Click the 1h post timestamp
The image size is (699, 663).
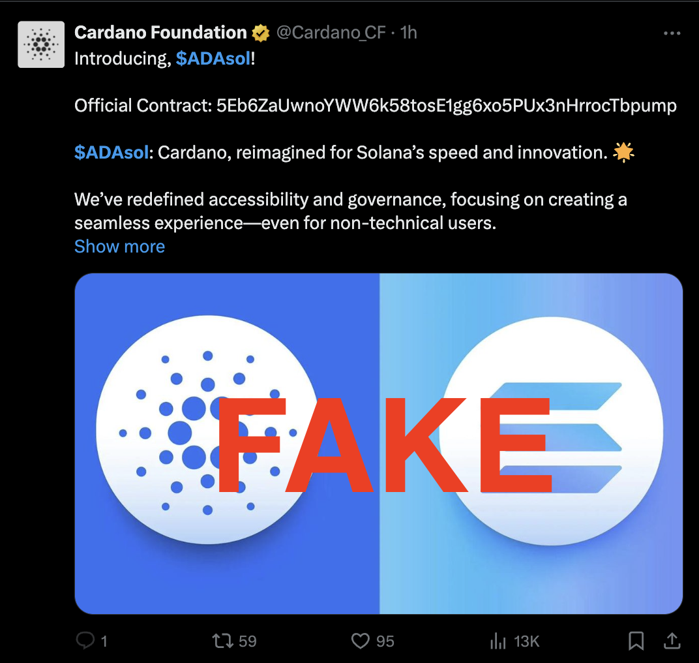pos(409,33)
